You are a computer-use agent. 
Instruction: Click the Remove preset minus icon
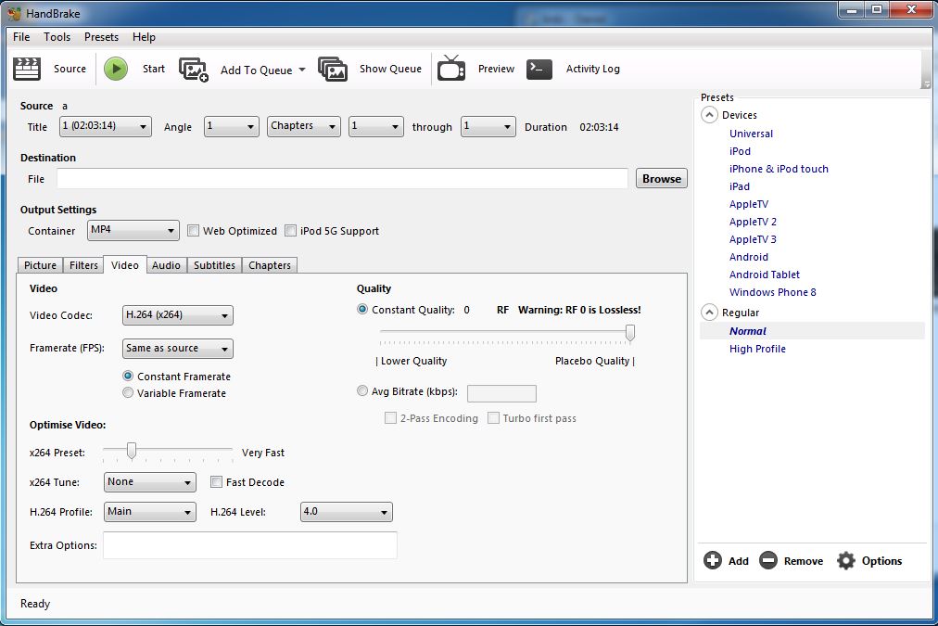click(767, 560)
